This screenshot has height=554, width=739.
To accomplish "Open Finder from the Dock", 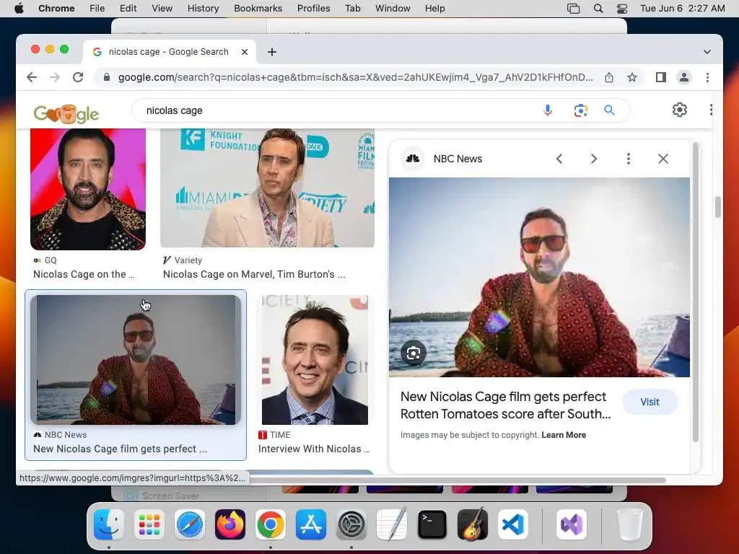I will click(x=109, y=524).
